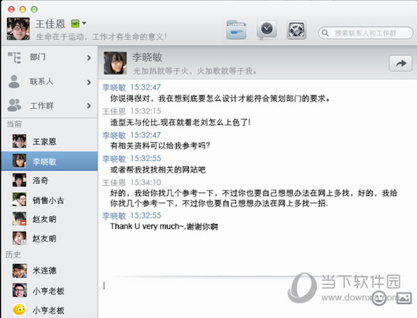Click the 历史 history section label
417x318 pixels.
[x=13, y=255]
